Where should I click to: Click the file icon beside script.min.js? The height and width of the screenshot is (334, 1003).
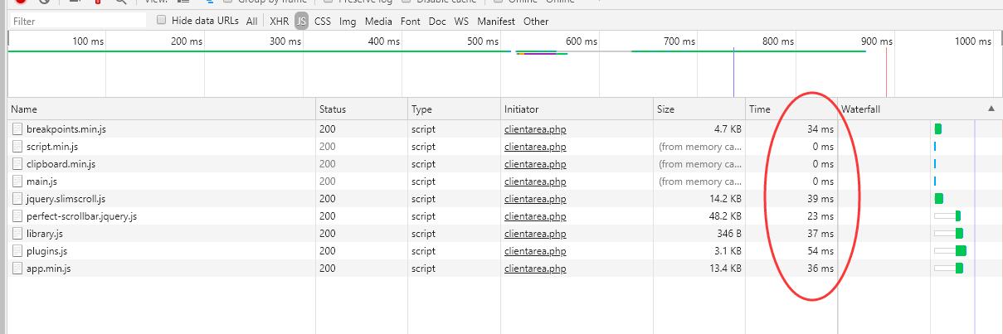click(x=18, y=147)
